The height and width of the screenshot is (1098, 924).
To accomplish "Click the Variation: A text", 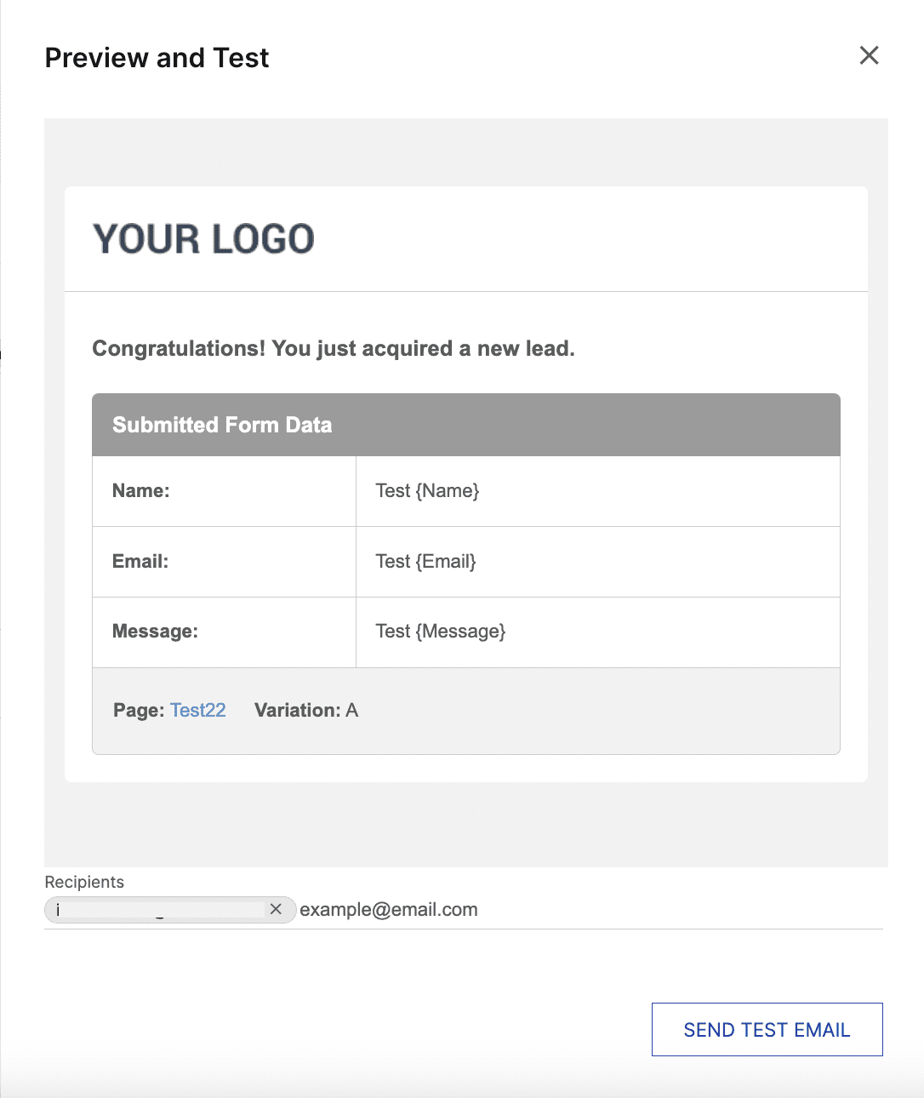I will pos(306,710).
